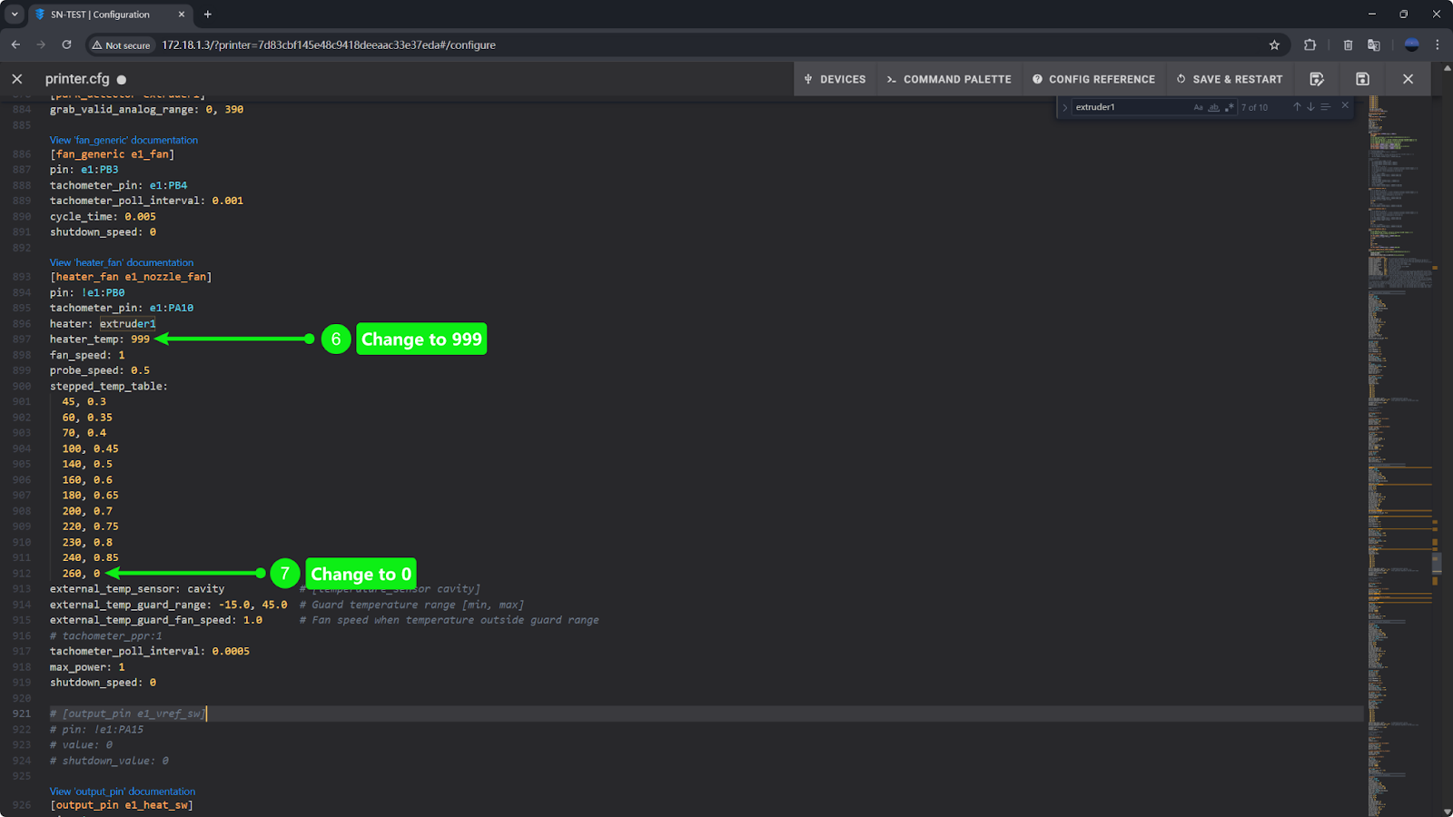This screenshot has height=817, width=1453.
Task: Open the Devices panel
Action: [x=835, y=79]
